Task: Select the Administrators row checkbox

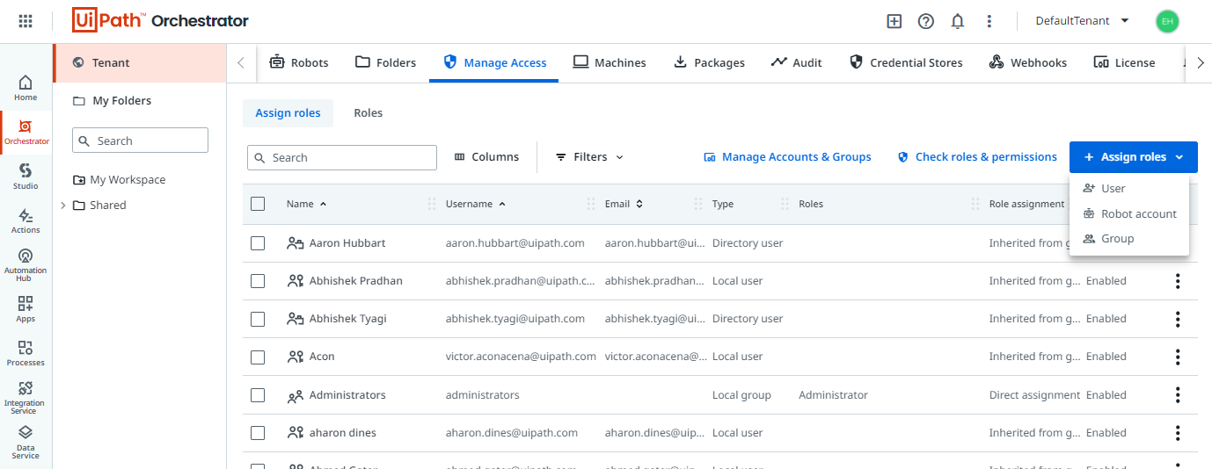Action: [x=258, y=395]
